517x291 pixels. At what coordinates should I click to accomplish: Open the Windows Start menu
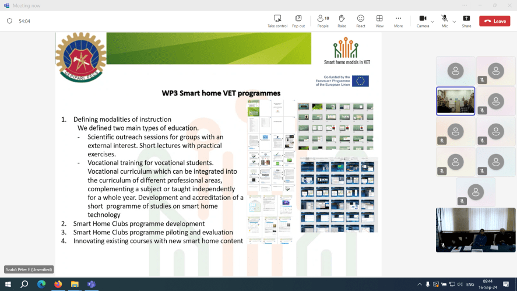(x=8, y=284)
